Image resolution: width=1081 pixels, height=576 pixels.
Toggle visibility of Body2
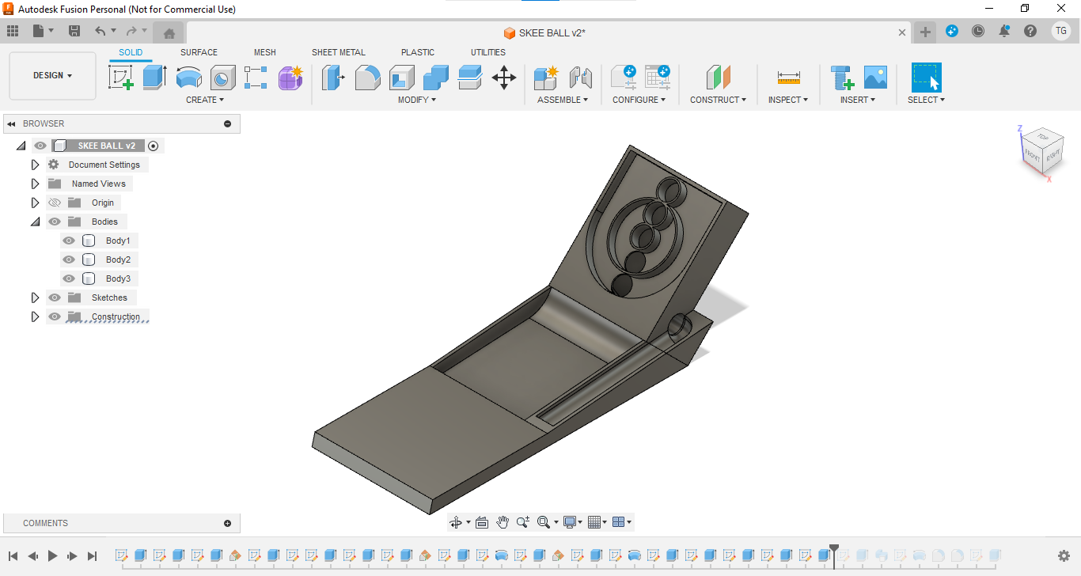pos(69,260)
